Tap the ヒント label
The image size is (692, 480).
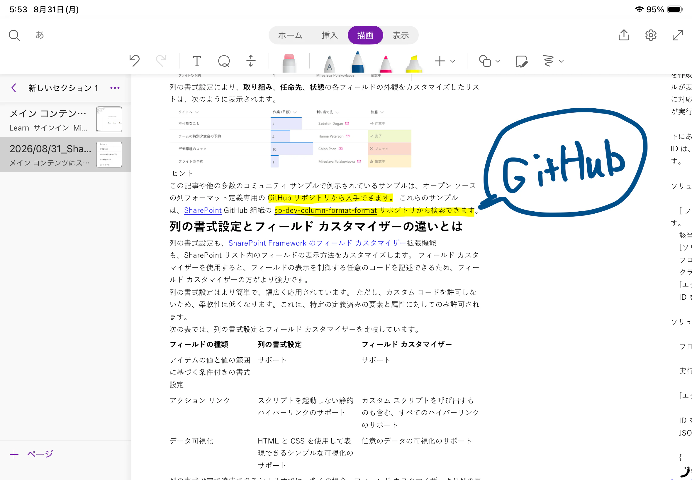[182, 173]
